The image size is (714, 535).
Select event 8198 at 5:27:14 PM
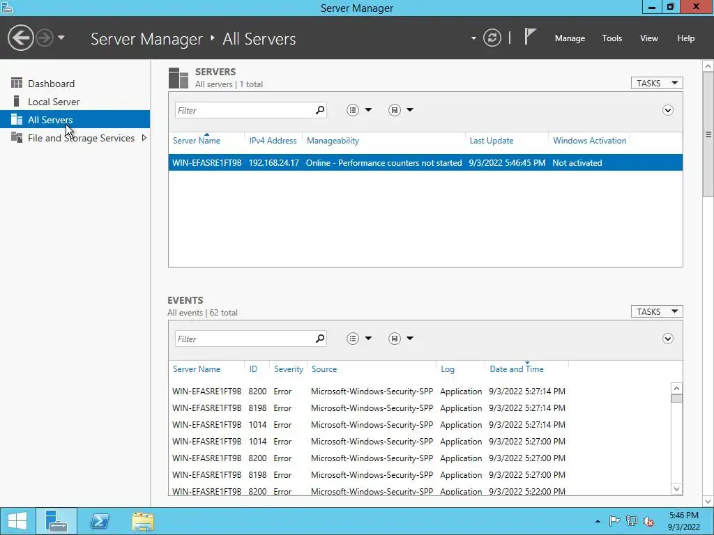419,408
